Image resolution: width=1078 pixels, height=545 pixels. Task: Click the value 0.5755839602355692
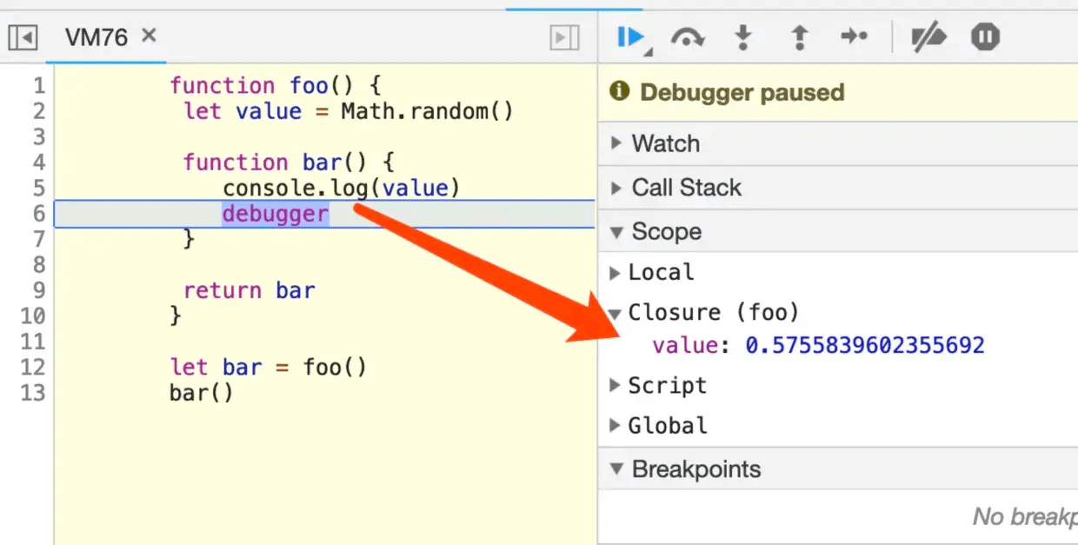point(865,345)
